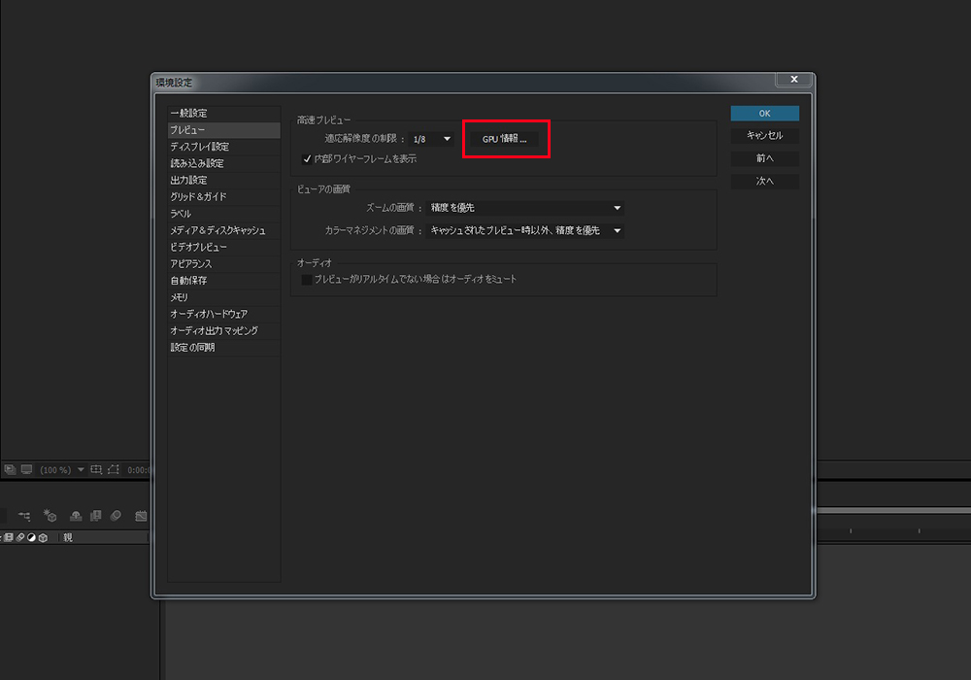This screenshot has width=971, height=680.
Task: Toggle the mask and shape path visibility icon
Action: click(114, 469)
